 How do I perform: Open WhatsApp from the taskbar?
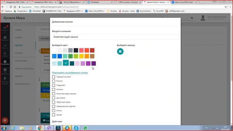point(85,128)
